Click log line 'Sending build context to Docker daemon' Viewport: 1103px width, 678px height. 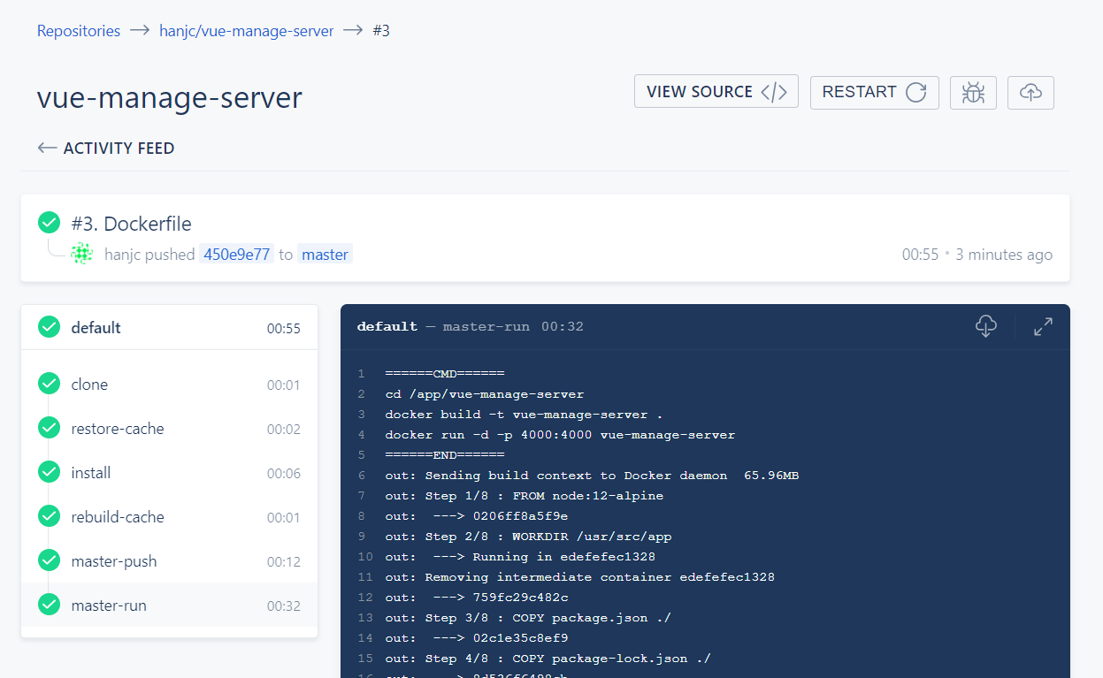click(592, 476)
